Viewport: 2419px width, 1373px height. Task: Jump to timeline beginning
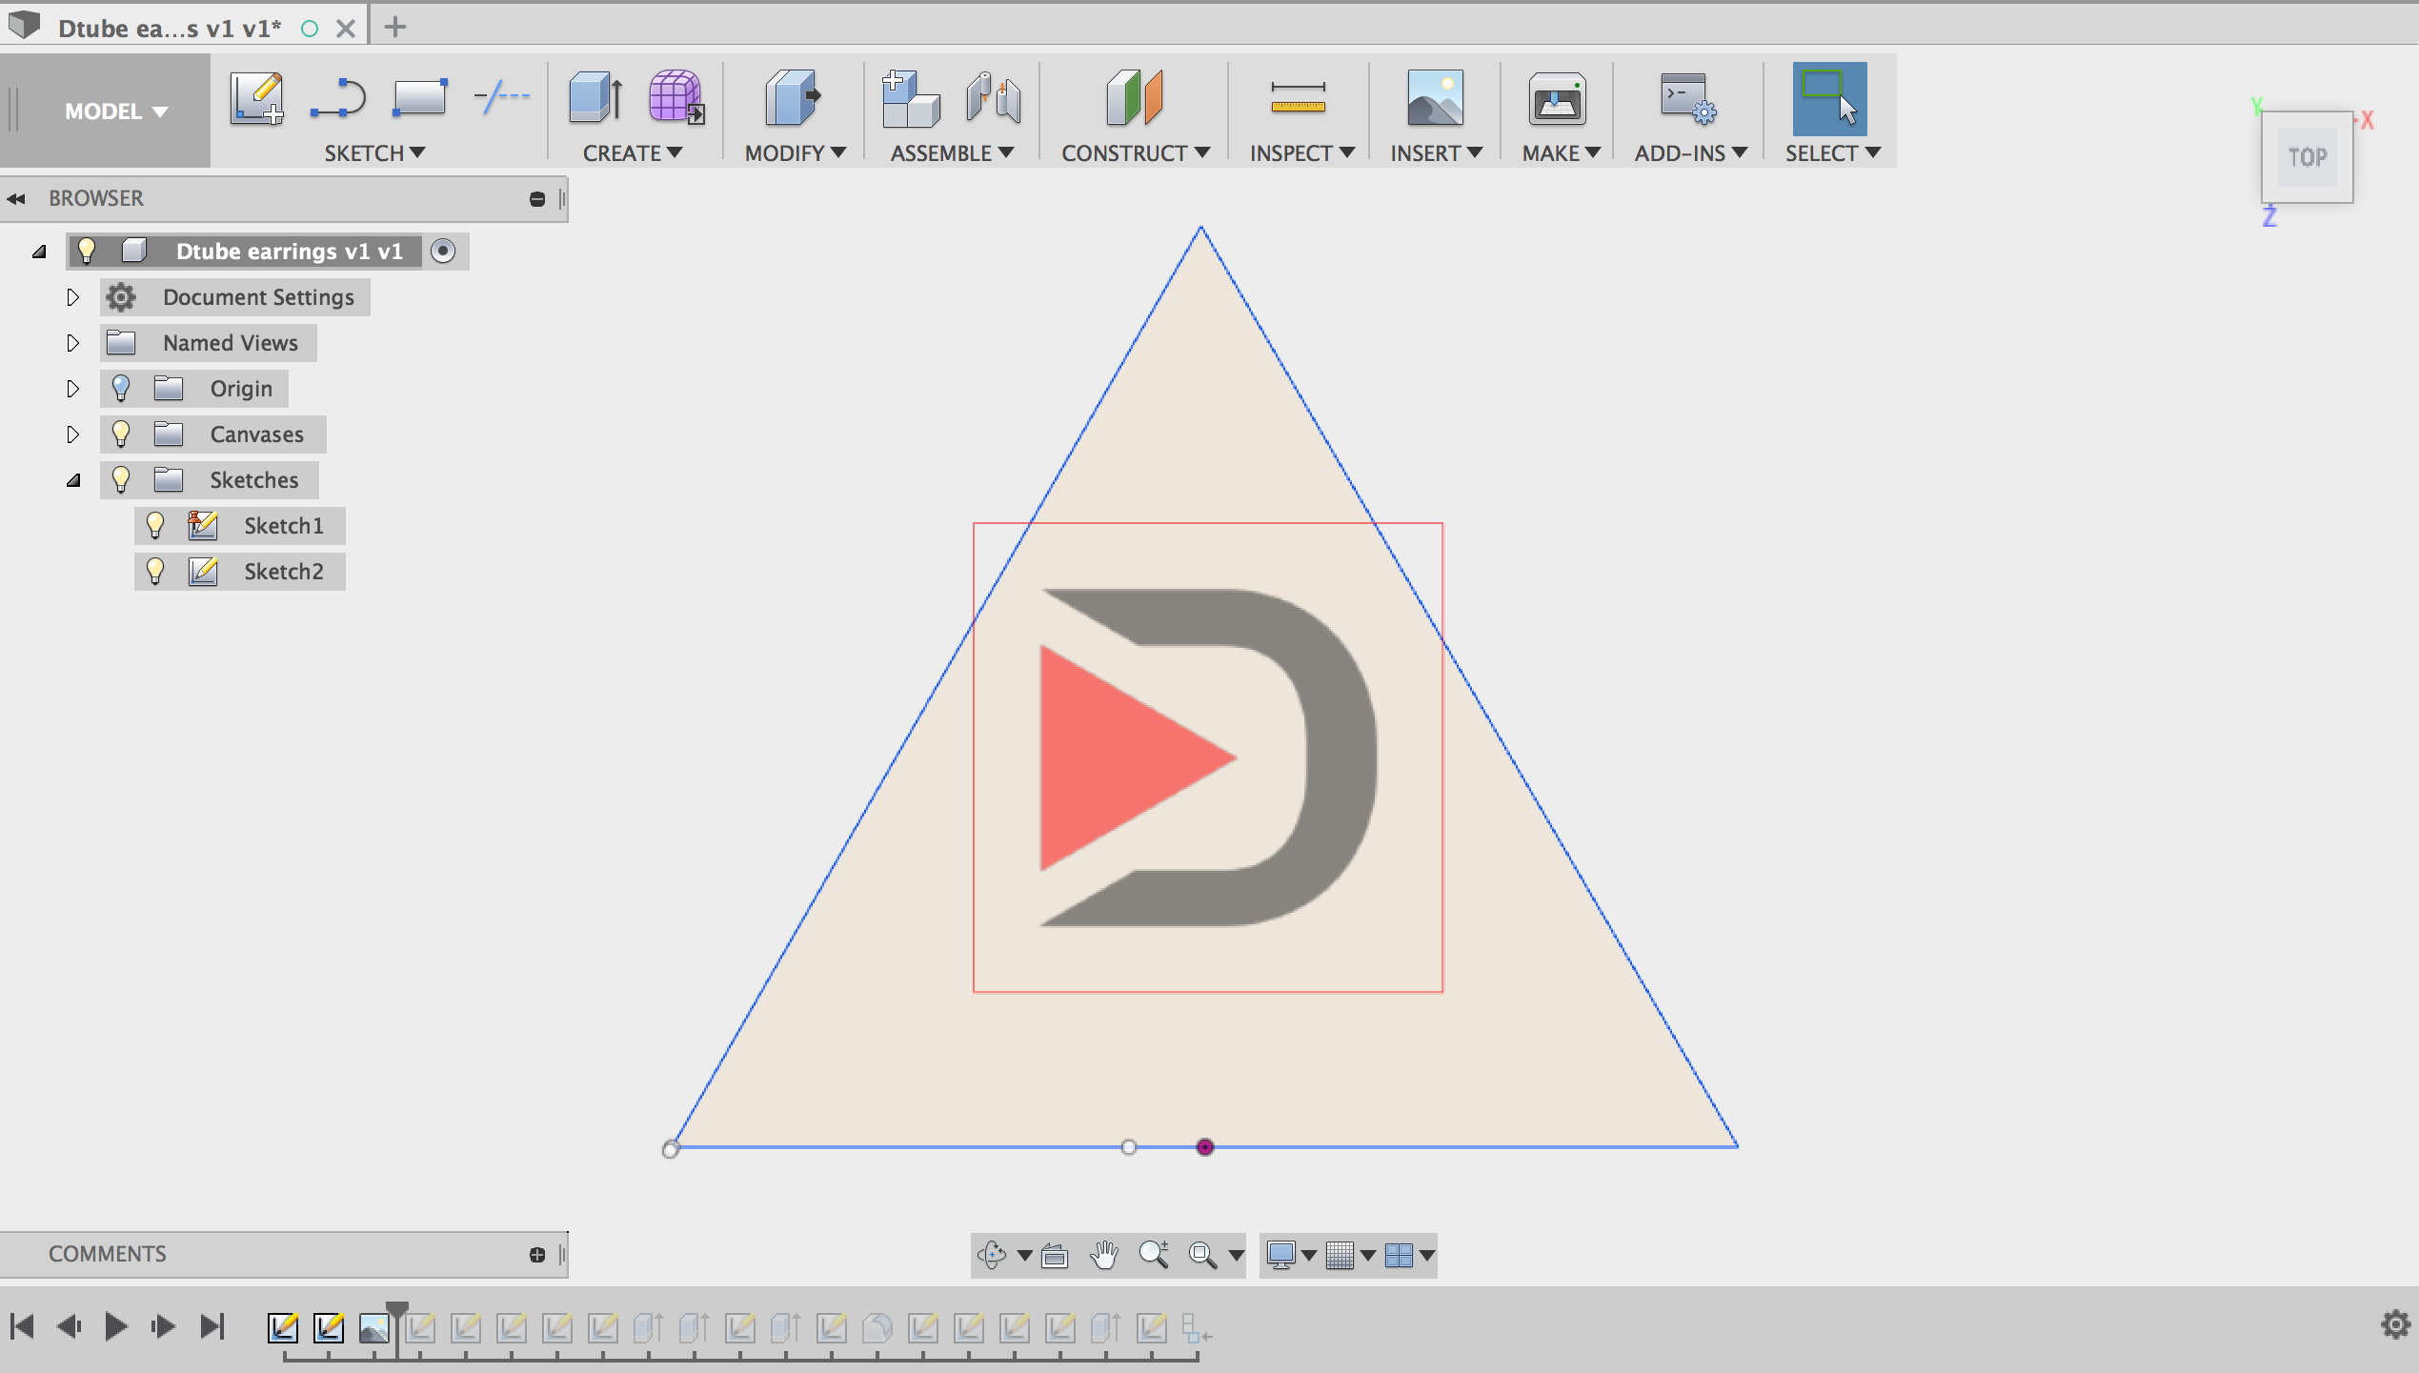pos(23,1325)
